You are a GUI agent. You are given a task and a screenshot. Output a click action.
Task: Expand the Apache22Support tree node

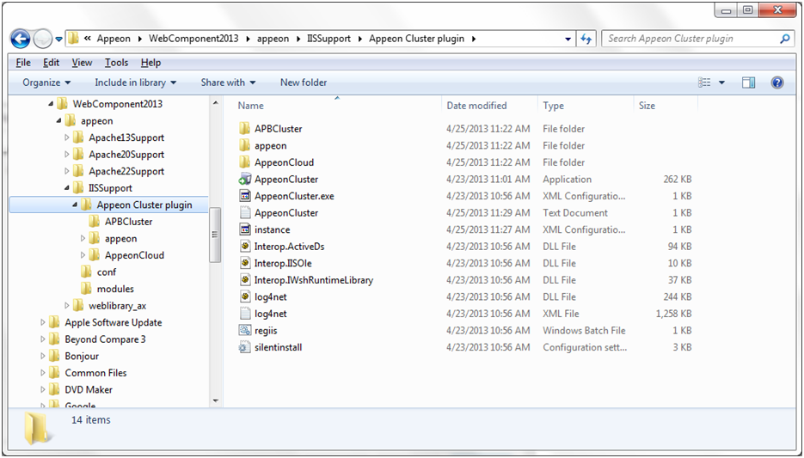[67, 171]
